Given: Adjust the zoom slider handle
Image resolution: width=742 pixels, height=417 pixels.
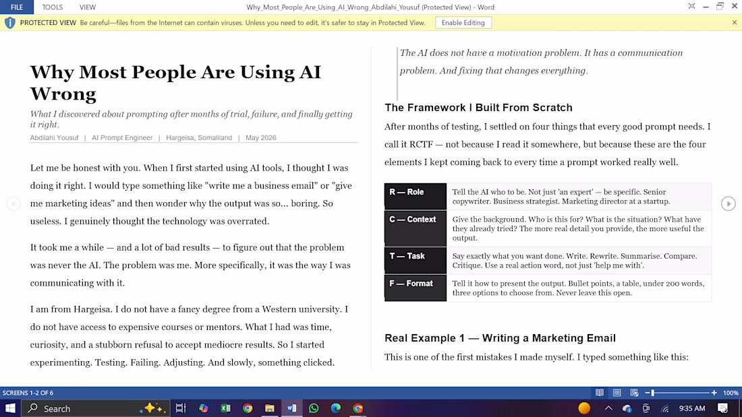Looking at the screenshot, I should pyautogui.click(x=652, y=393).
